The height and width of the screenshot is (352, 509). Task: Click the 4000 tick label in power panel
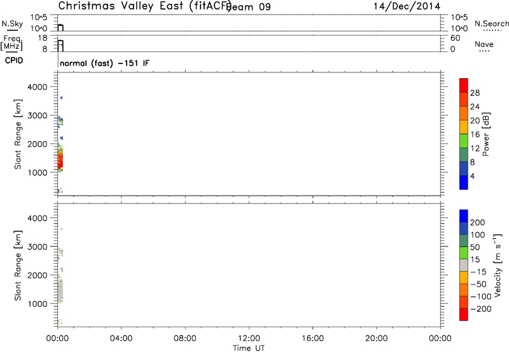(x=38, y=87)
